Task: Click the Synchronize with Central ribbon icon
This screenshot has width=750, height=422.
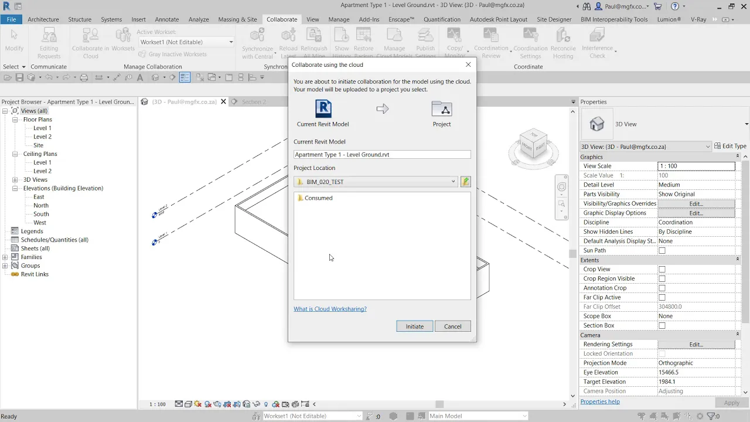Action: (x=257, y=43)
